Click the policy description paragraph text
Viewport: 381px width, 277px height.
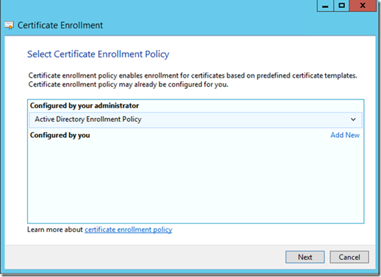tap(192, 80)
